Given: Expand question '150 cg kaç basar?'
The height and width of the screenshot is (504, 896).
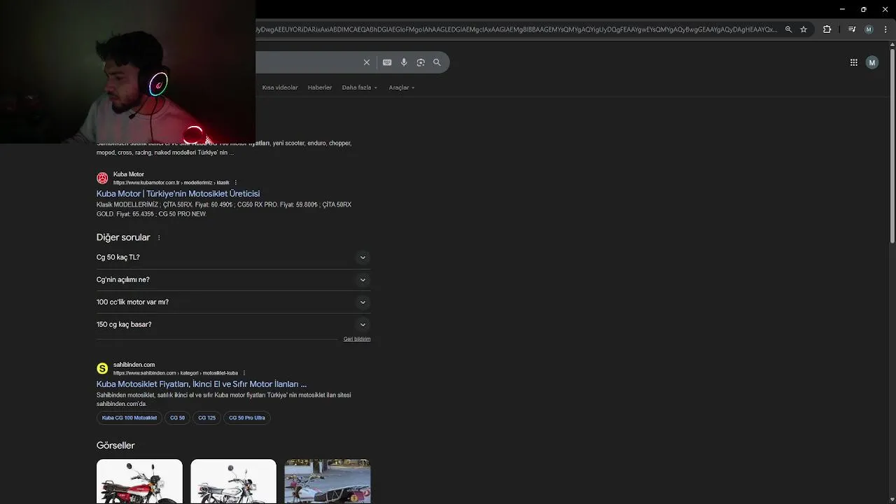Looking at the screenshot, I should tap(233, 325).
